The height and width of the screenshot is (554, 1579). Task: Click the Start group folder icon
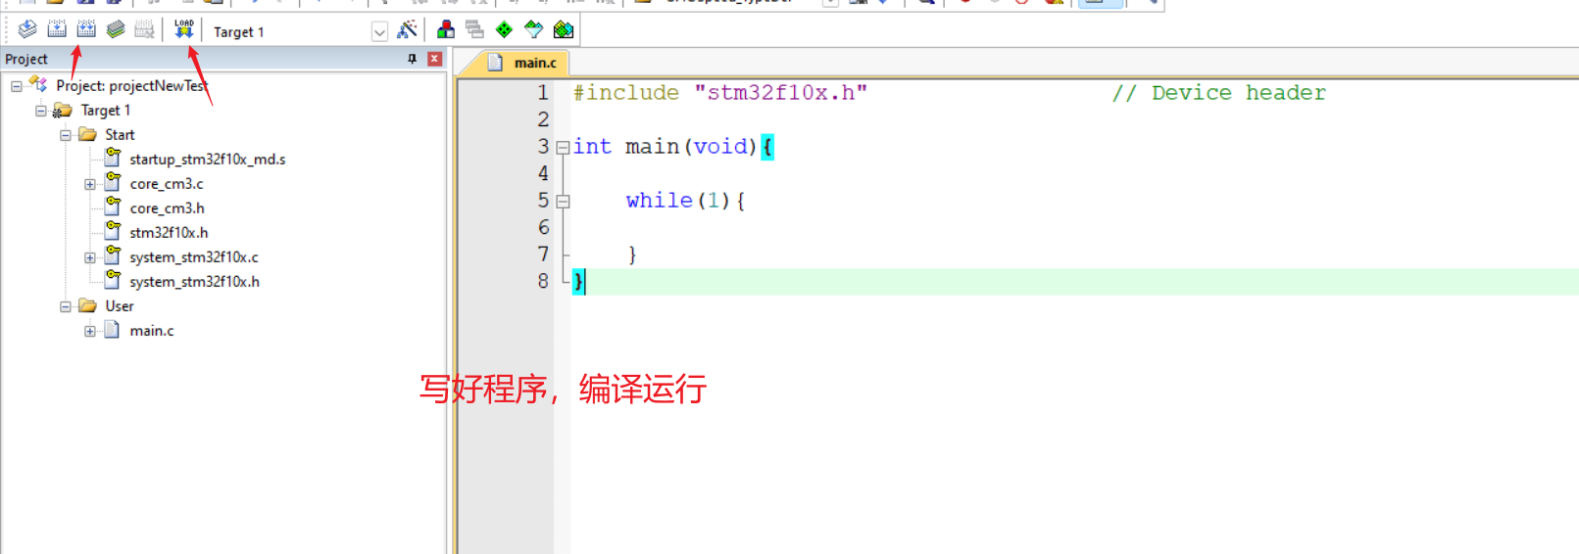coord(87,134)
